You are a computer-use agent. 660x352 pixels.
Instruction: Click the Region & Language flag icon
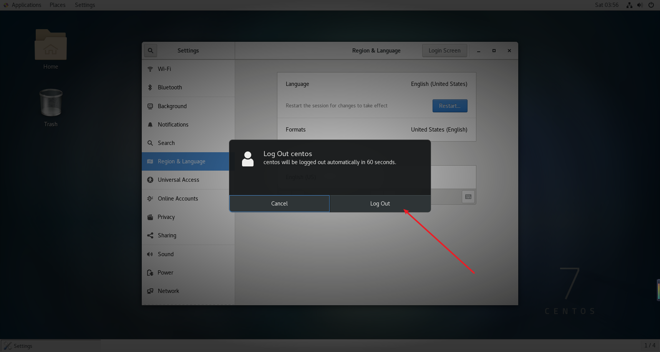pyautogui.click(x=150, y=161)
